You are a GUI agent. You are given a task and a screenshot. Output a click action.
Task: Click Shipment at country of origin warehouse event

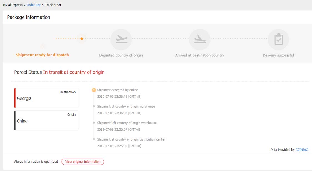pyautogui.click(x=126, y=107)
